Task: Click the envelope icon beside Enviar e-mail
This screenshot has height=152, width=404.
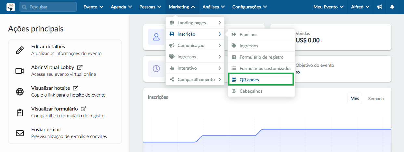Action: (x=20, y=133)
